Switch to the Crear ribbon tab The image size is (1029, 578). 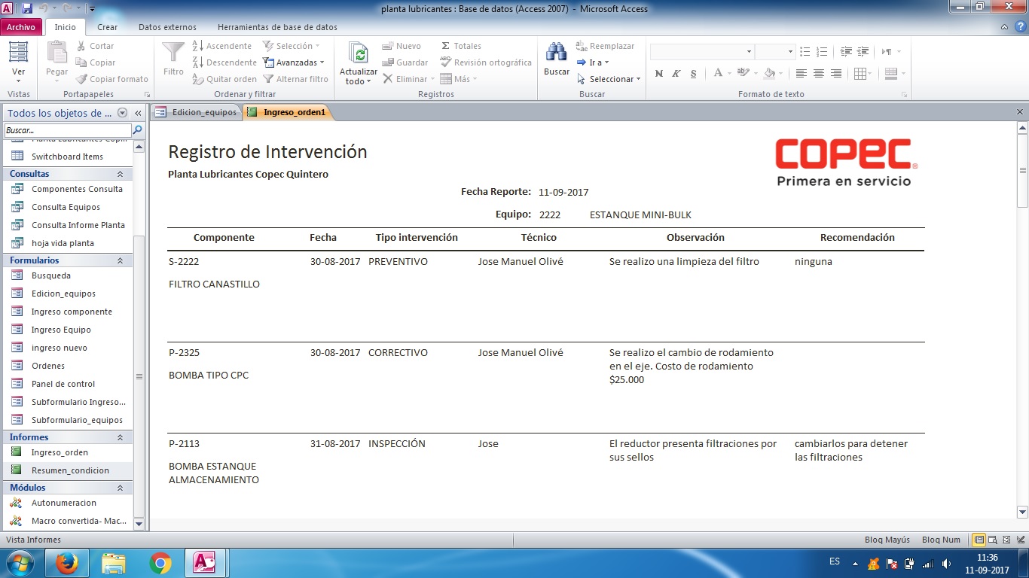[x=108, y=27]
